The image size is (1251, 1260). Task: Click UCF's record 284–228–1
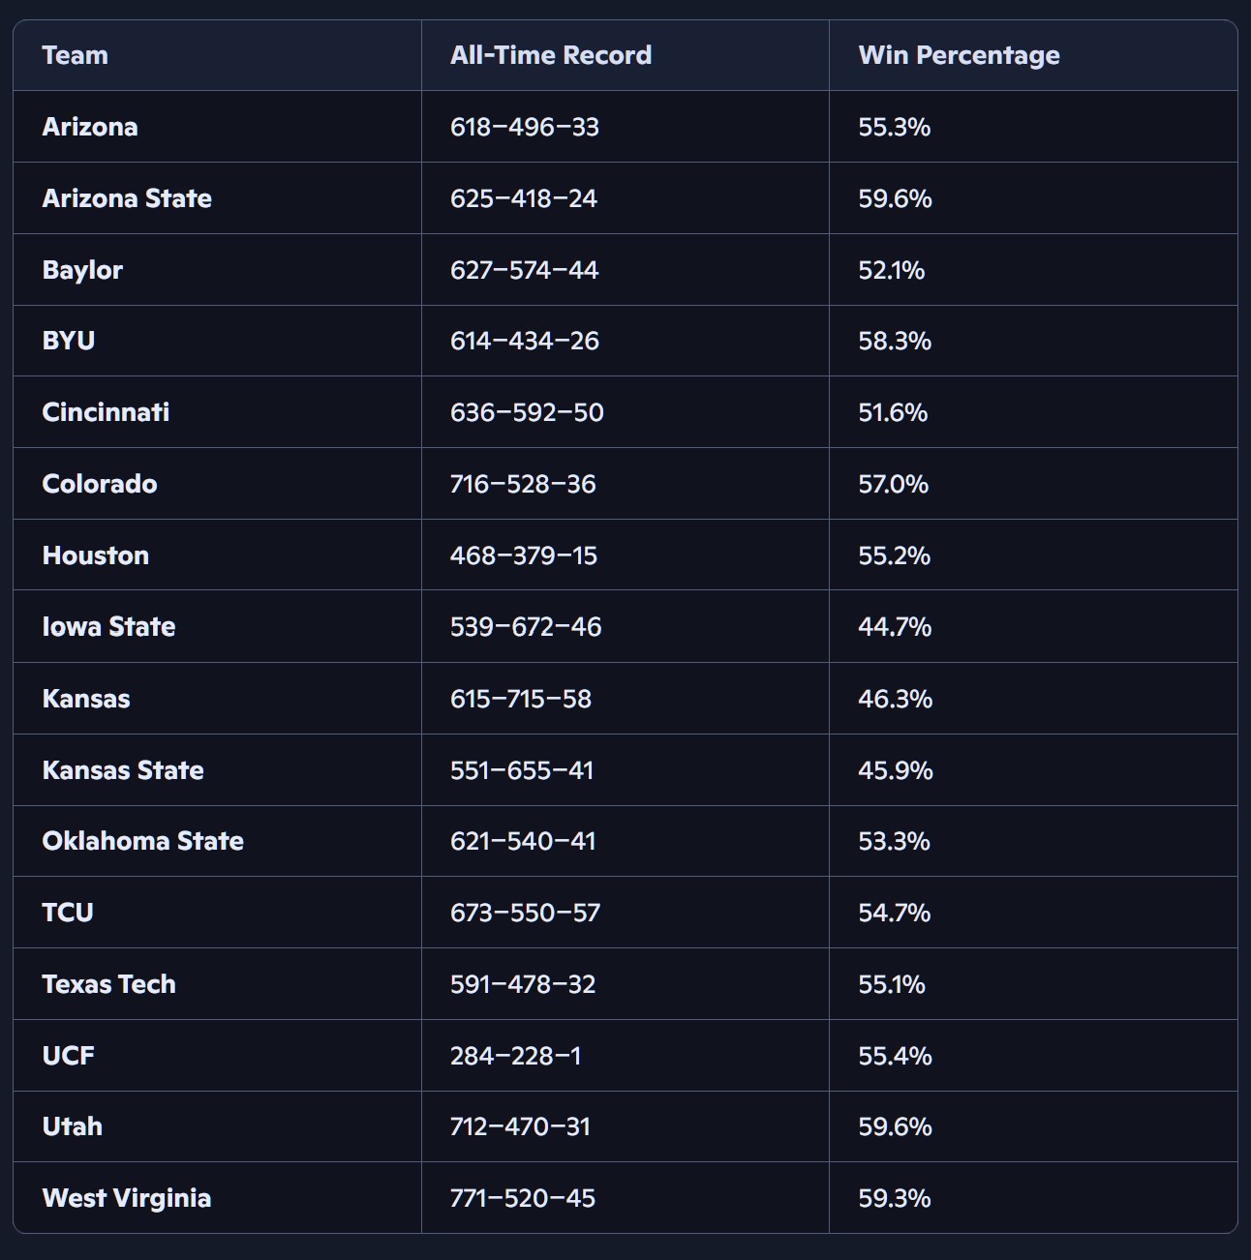(x=515, y=1056)
